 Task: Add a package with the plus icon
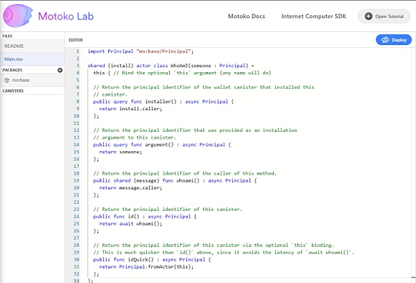[x=60, y=70]
